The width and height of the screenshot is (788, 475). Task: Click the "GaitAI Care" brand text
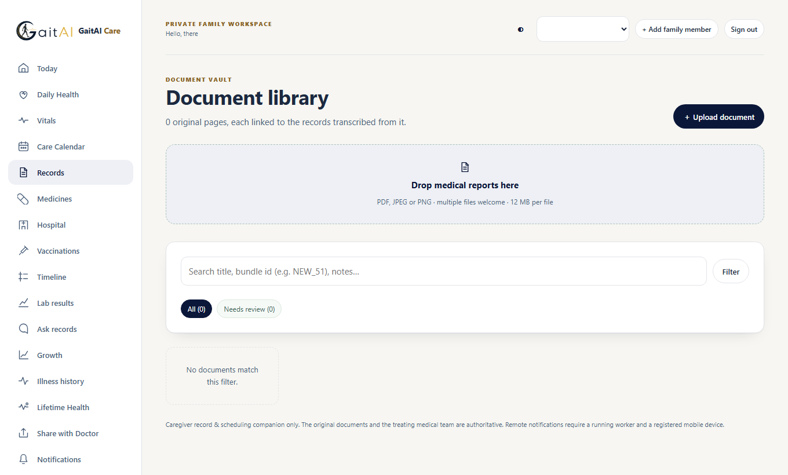tap(100, 31)
